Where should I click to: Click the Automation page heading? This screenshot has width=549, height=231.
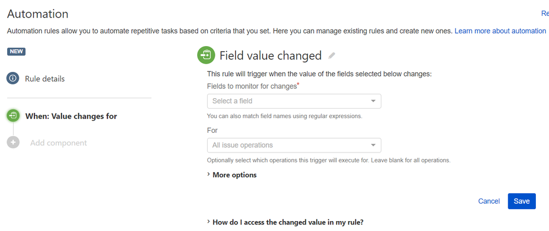point(38,14)
